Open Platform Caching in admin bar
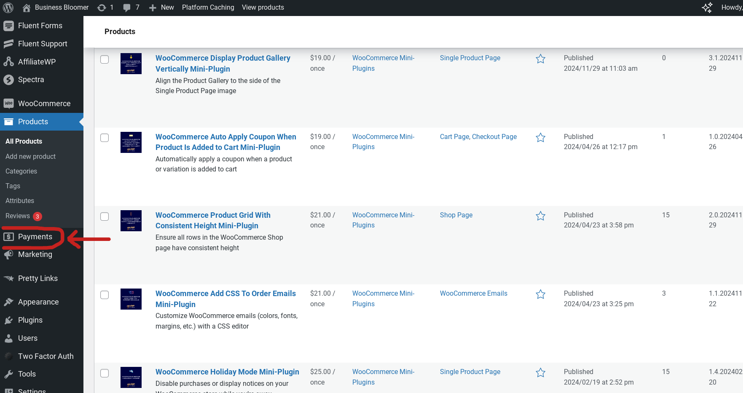743x393 pixels. (x=208, y=8)
